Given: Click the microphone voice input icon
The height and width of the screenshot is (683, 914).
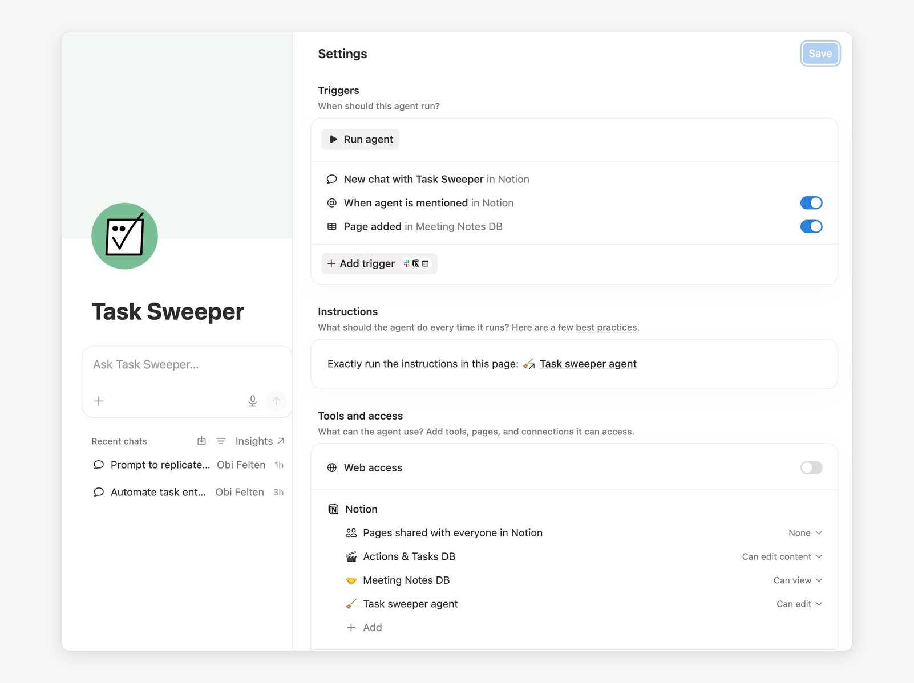Looking at the screenshot, I should click(253, 401).
